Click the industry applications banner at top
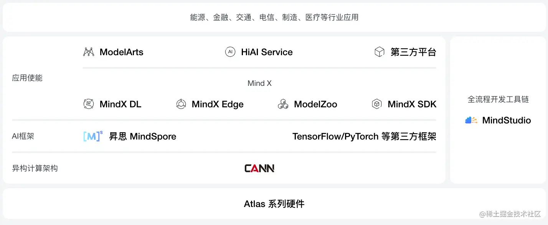 (274, 17)
